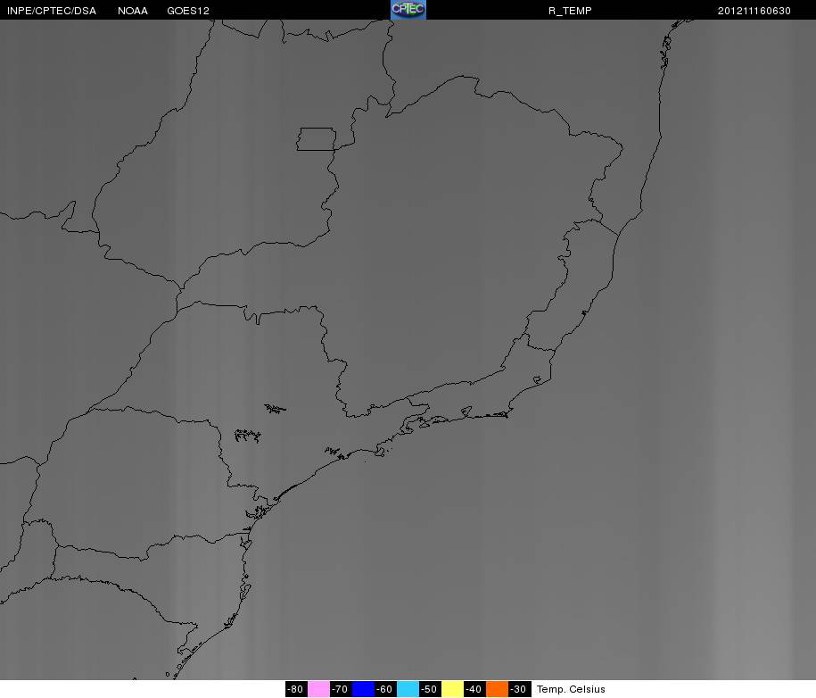The image size is (816, 698).
Task: Click the -40 legend value
Action: [x=474, y=689]
